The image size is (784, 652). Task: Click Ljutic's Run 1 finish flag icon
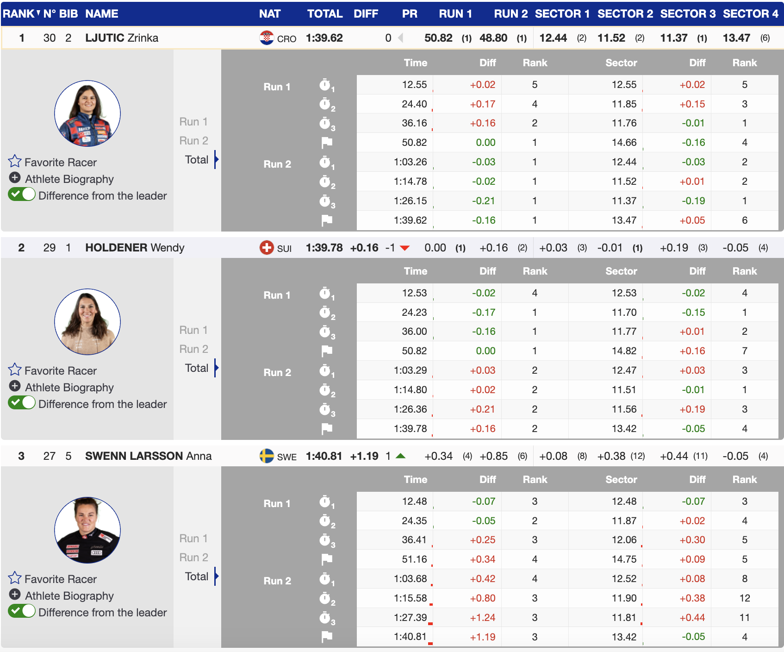[327, 143]
